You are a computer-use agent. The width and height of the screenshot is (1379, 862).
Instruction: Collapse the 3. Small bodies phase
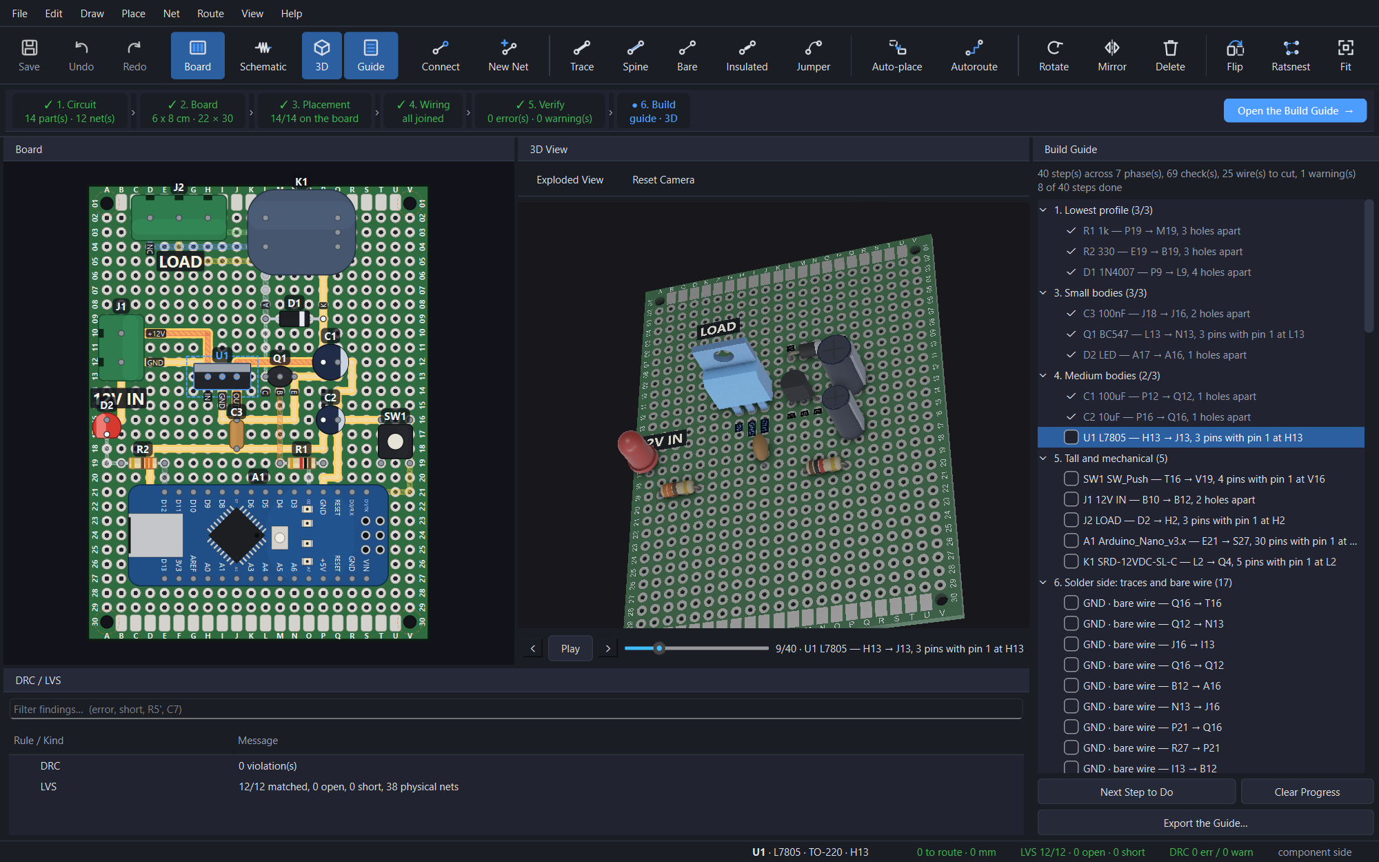pos(1043,292)
